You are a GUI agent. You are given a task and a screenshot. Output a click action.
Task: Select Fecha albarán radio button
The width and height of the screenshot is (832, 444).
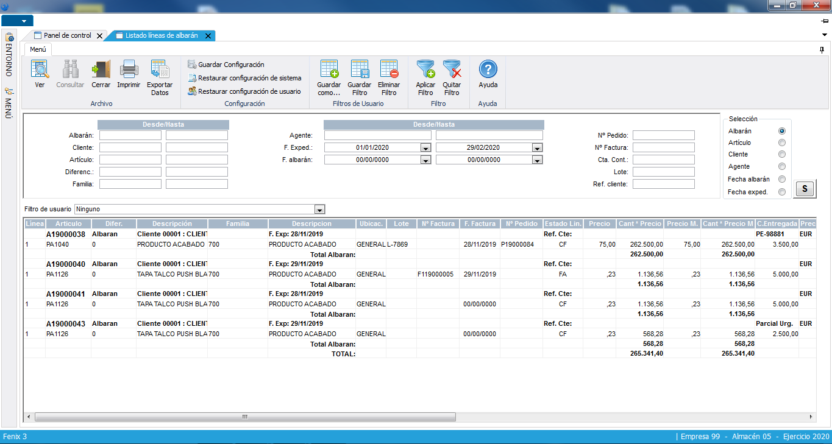(782, 180)
